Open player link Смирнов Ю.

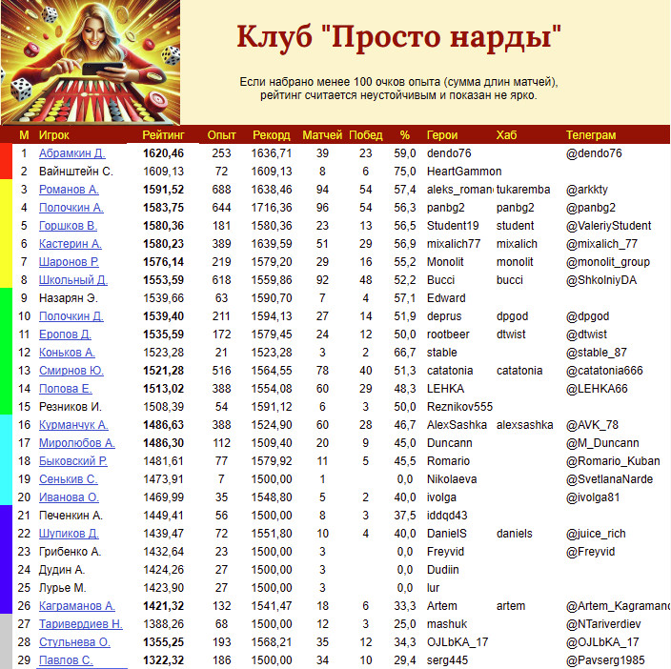tap(71, 371)
